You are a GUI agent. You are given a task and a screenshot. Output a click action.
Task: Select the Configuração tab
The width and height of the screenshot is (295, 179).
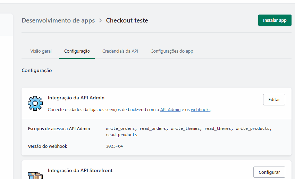pos(77,51)
